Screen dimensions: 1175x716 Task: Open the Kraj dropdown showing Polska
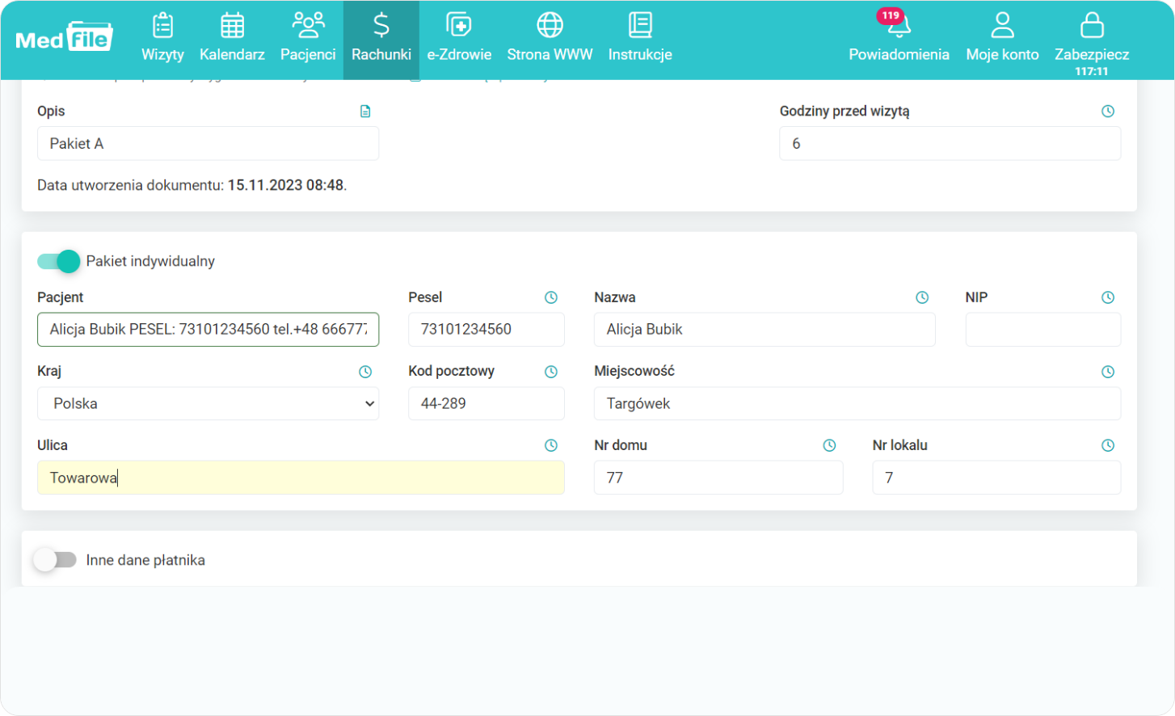point(208,403)
